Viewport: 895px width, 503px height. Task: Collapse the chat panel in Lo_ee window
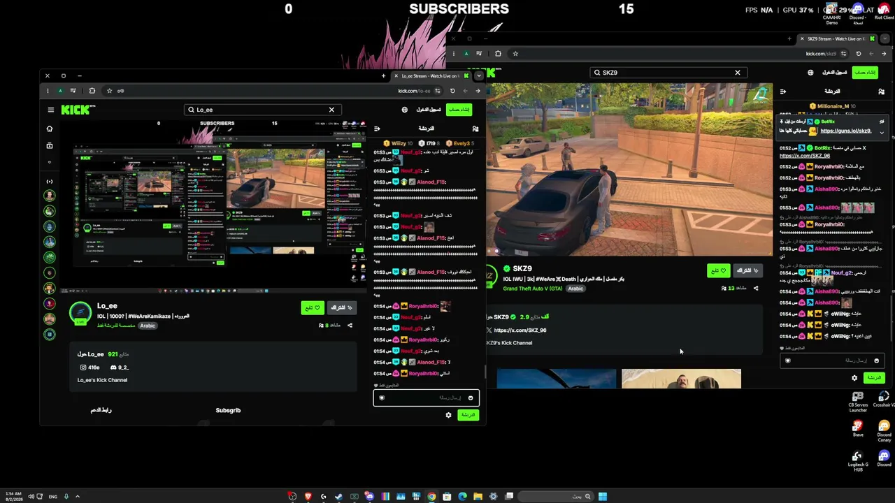(377, 129)
